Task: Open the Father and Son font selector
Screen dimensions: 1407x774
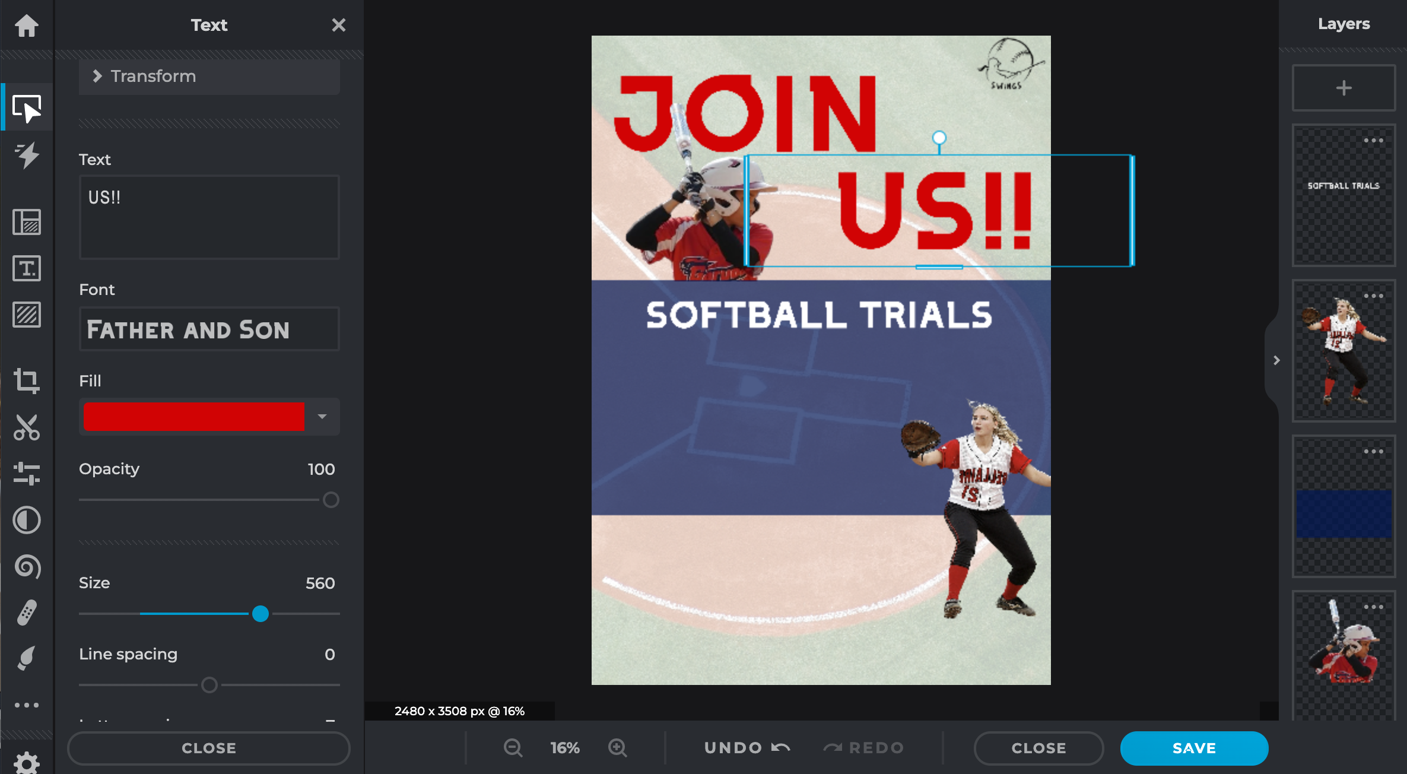Action: (x=209, y=329)
